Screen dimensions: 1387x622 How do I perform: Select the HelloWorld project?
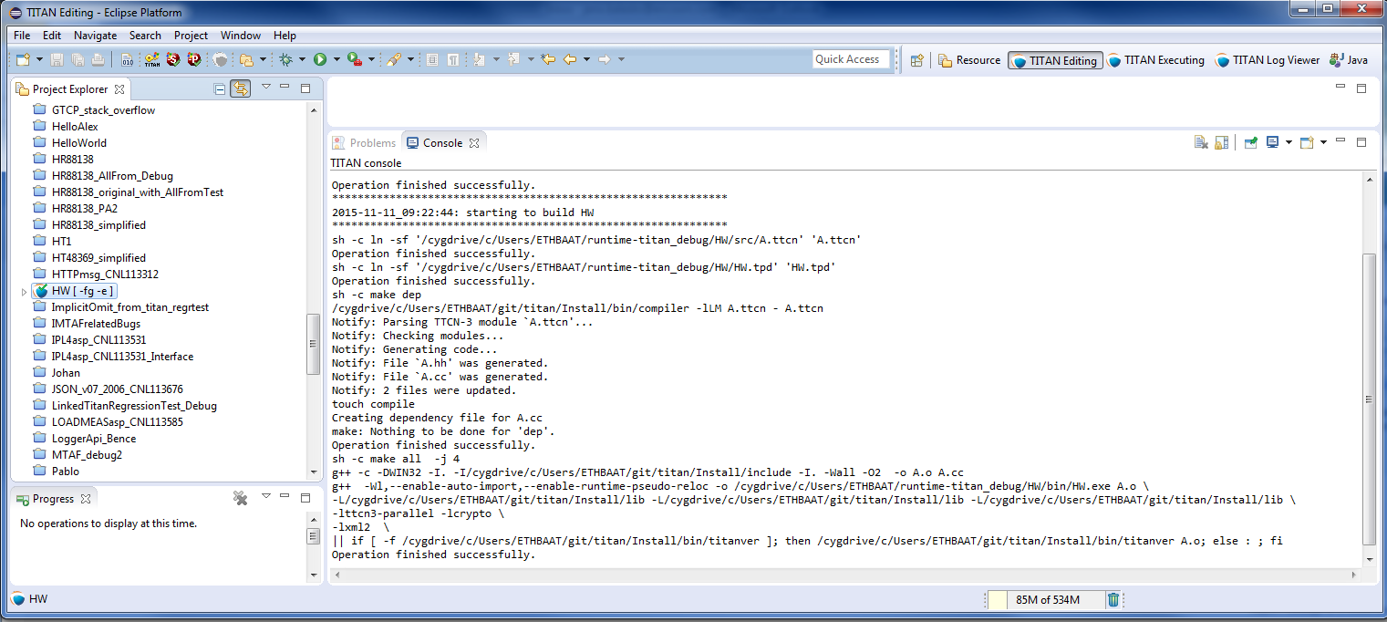click(79, 143)
